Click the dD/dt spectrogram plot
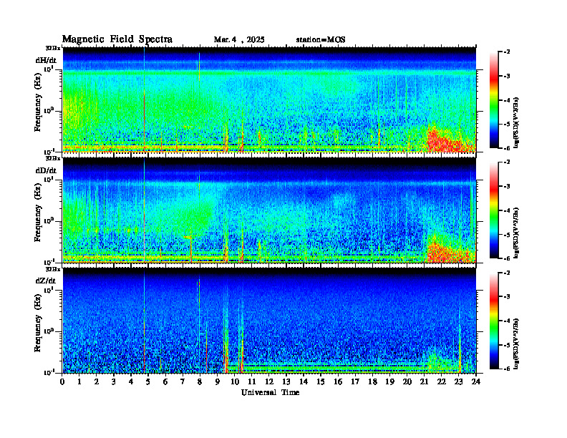 pyautogui.click(x=269, y=210)
